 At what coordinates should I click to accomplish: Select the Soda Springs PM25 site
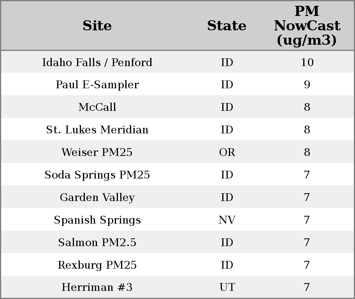pyautogui.click(x=97, y=175)
